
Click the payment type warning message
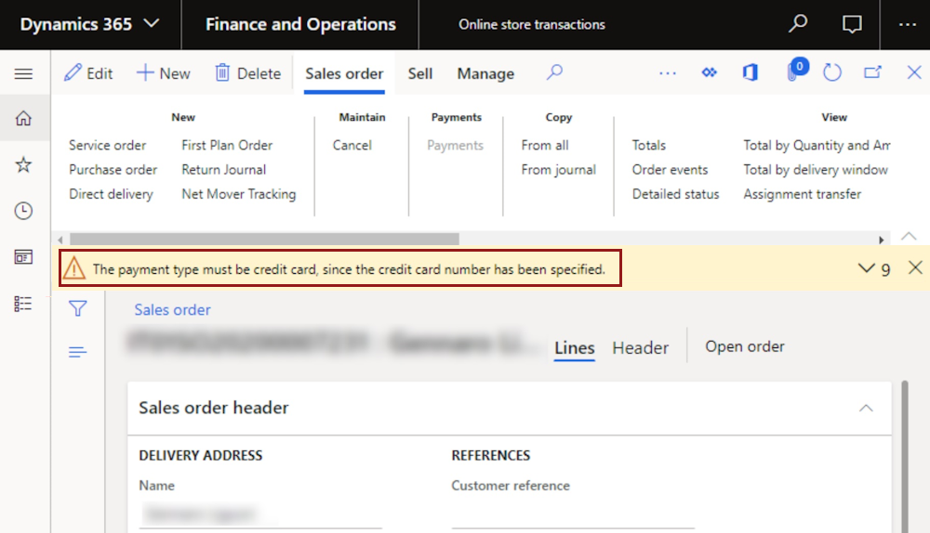click(x=340, y=268)
